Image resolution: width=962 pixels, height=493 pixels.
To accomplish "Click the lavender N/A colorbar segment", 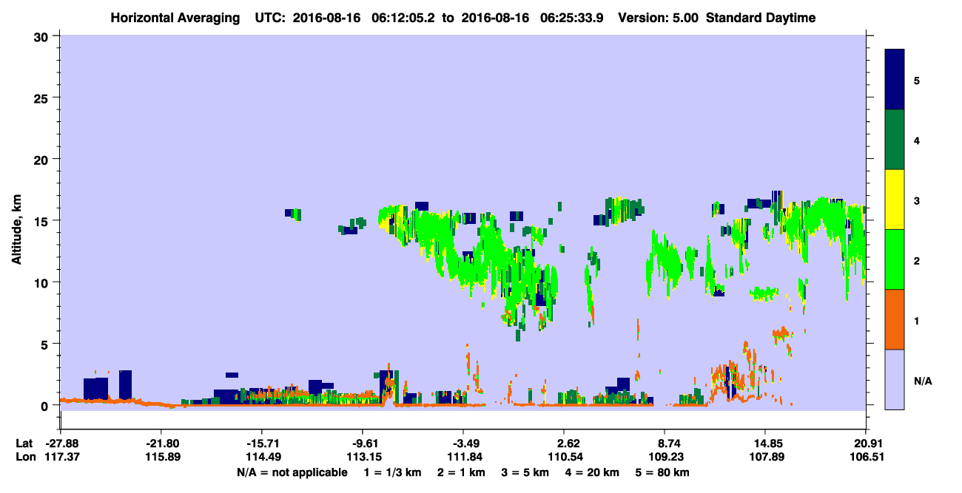I will (x=895, y=379).
